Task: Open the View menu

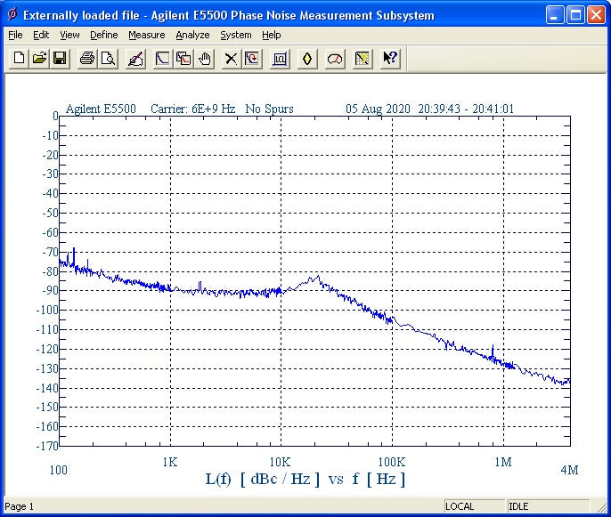Action: pos(69,35)
